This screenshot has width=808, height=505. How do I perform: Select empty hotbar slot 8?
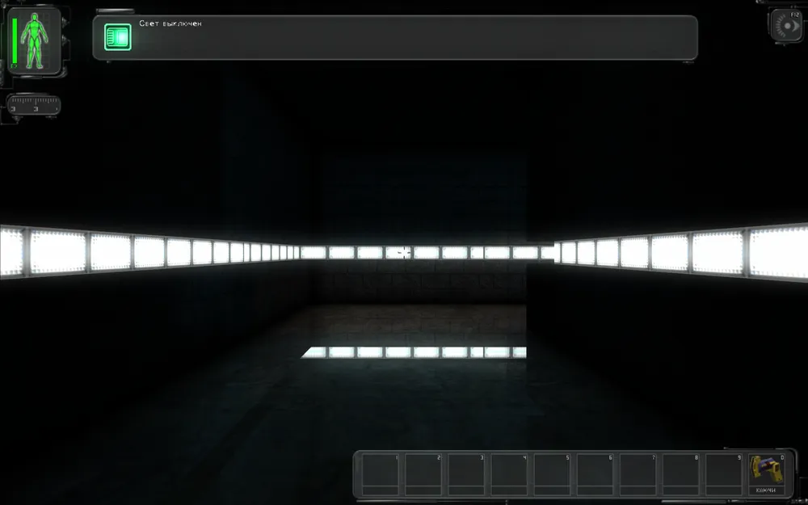(680, 474)
